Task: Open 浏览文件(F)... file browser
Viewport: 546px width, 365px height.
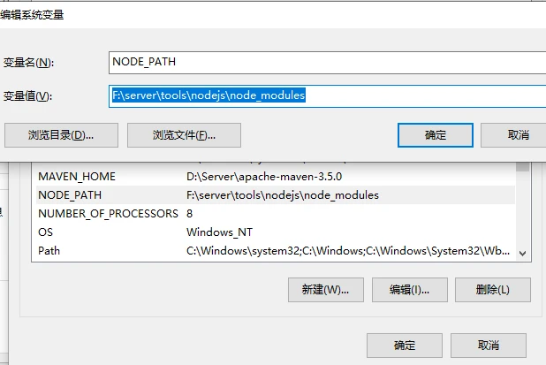Action: click(x=184, y=135)
